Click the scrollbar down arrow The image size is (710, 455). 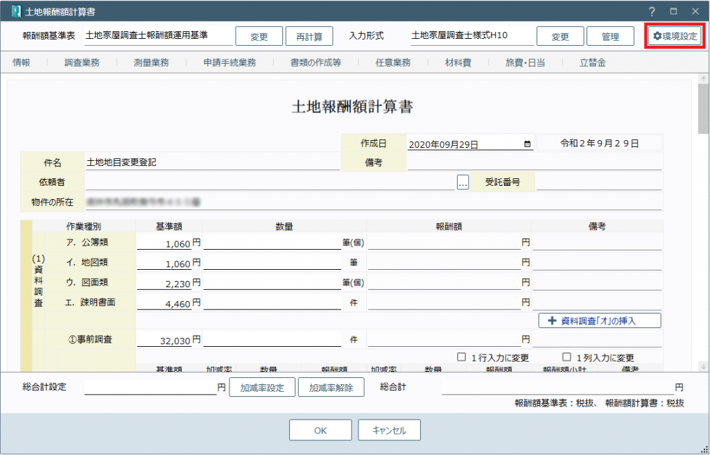[x=703, y=366]
